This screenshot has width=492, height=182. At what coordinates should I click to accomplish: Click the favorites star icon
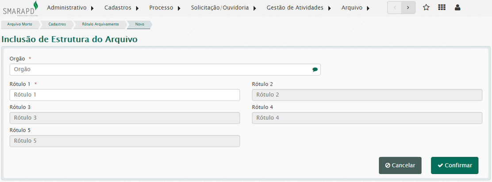tap(426, 8)
